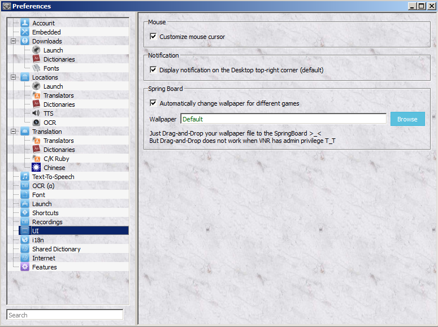Focus the Search box below the tree

65,315
